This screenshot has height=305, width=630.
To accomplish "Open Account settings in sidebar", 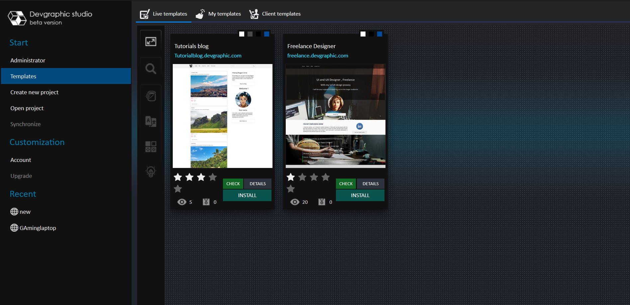I will pyautogui.click(x=66, y=160).
